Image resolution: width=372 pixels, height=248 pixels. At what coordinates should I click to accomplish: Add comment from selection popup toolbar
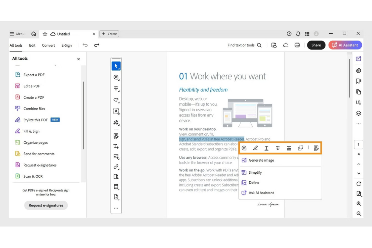click(x=244, y=148)
